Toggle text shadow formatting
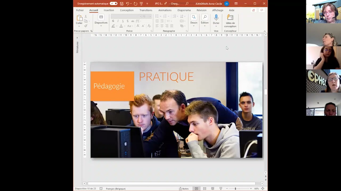Image resolution: width=341 pixels, height=191 pixels. pos(127,21)
